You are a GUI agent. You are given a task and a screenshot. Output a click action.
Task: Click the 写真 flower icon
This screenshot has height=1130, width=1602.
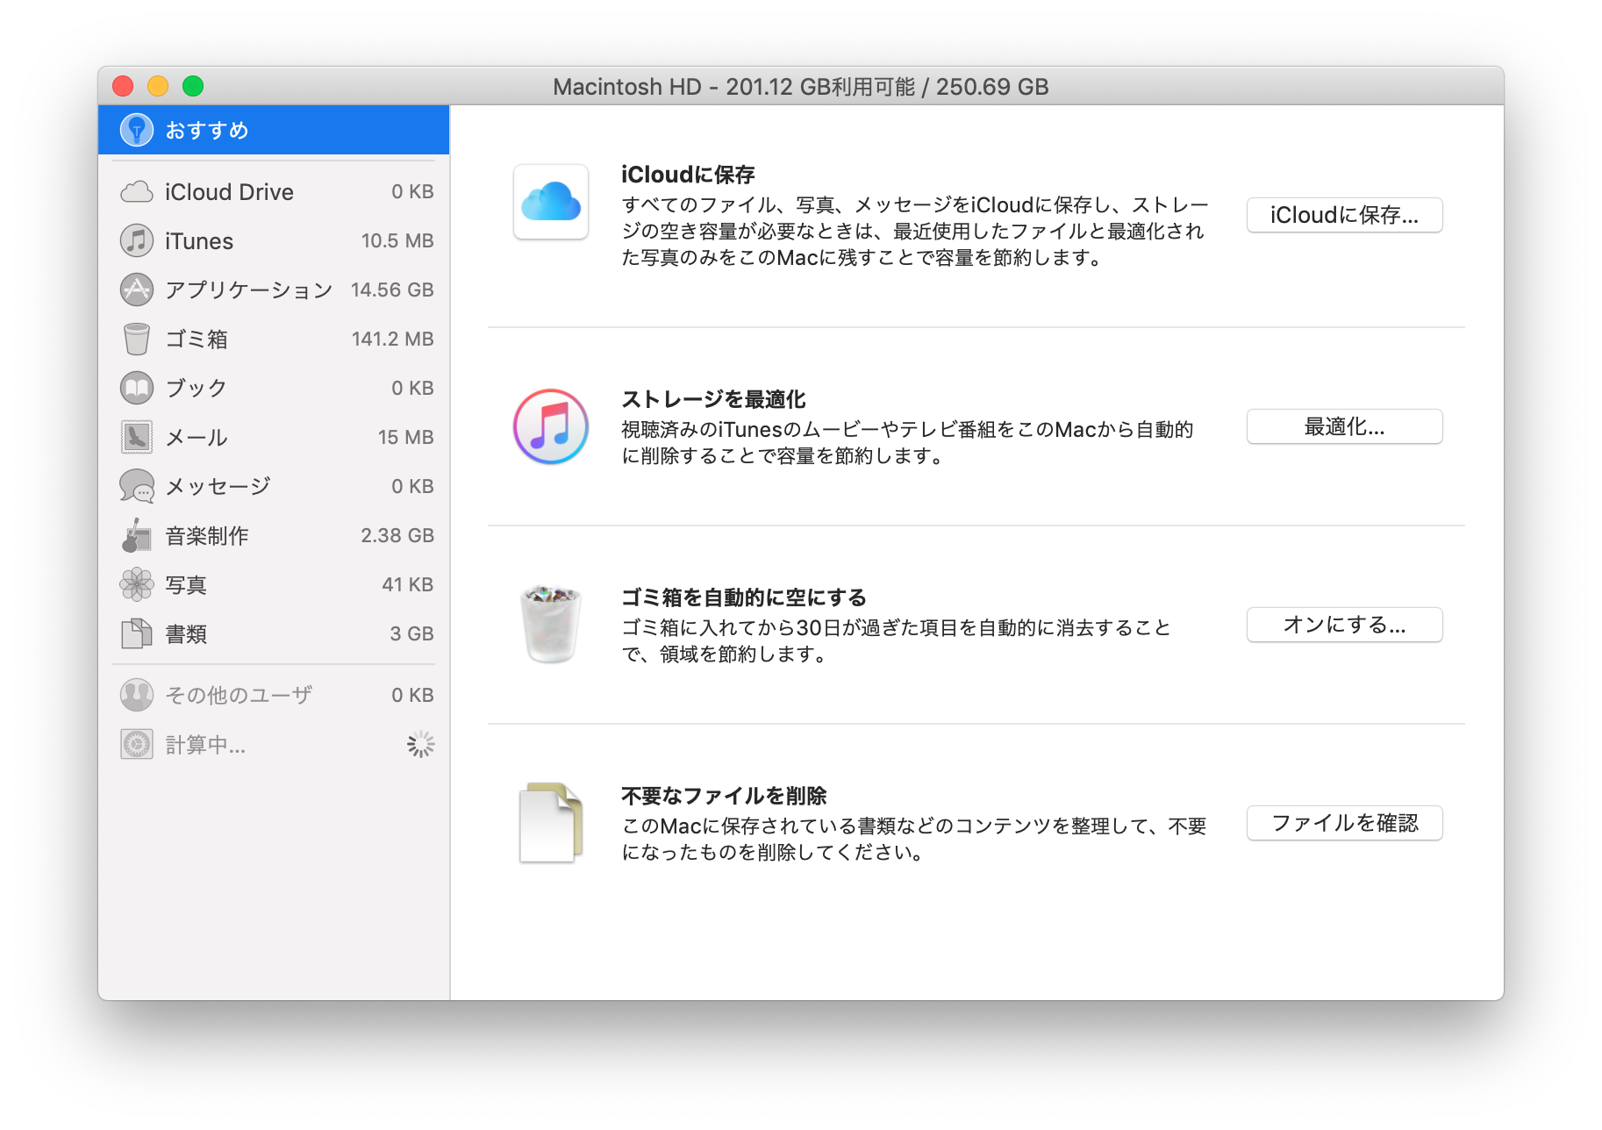tap(137, 584)
